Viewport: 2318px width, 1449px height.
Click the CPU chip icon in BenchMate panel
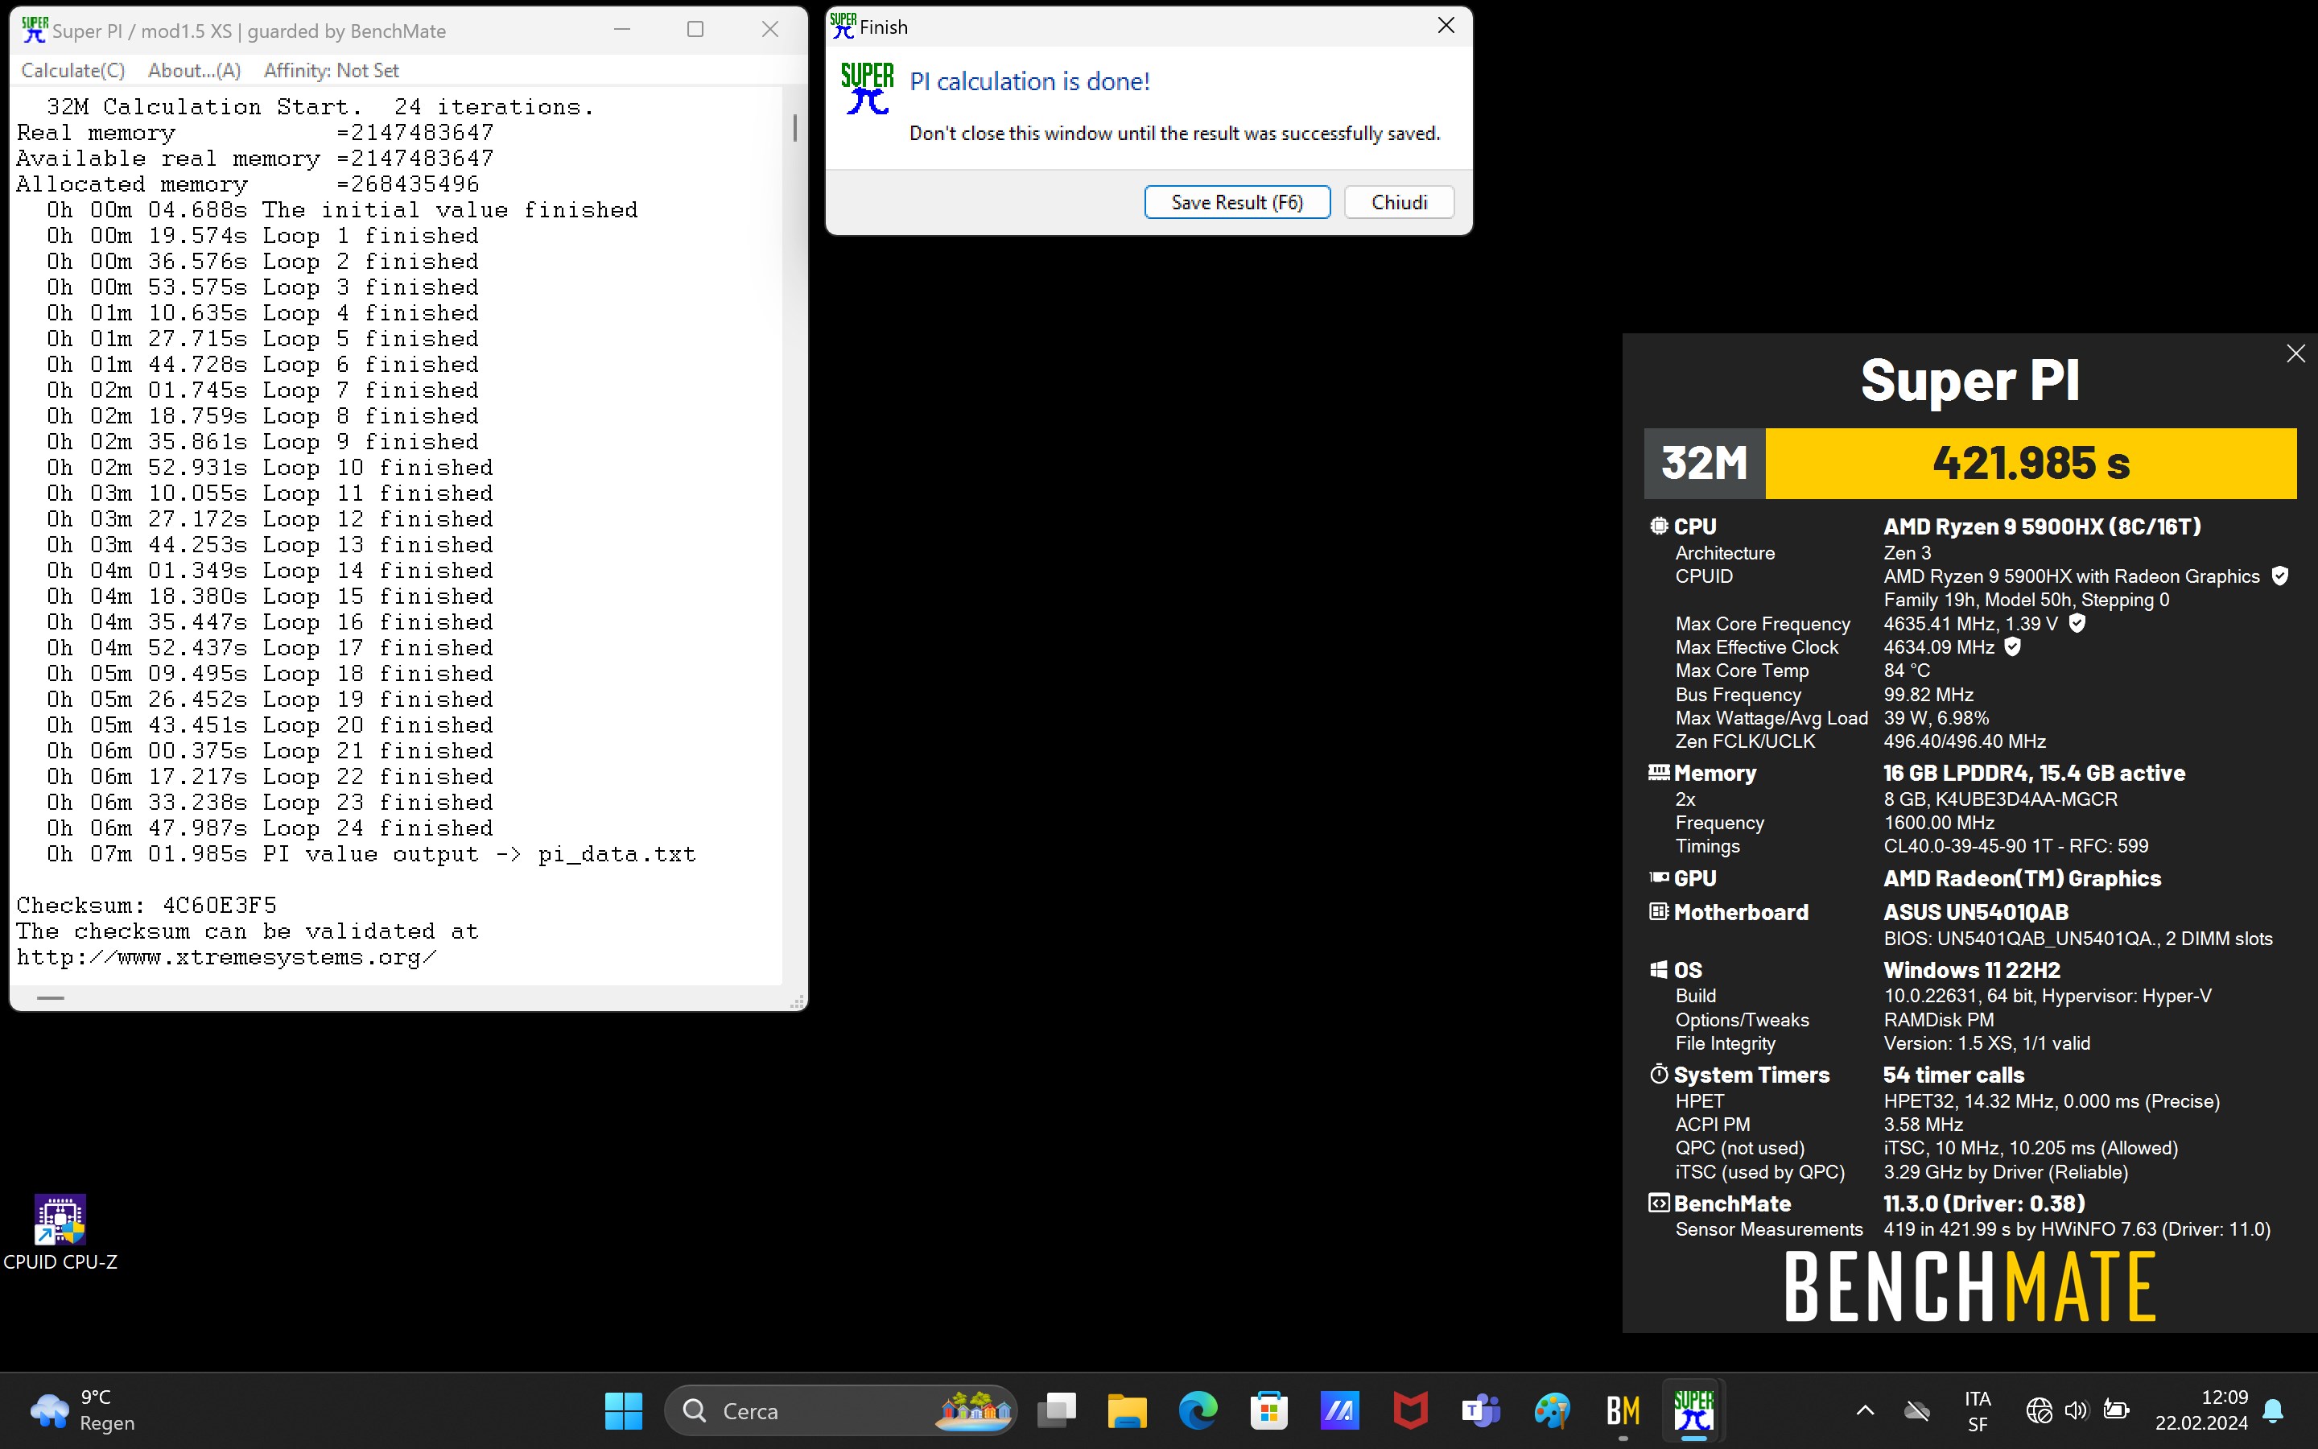[1658, 525]
